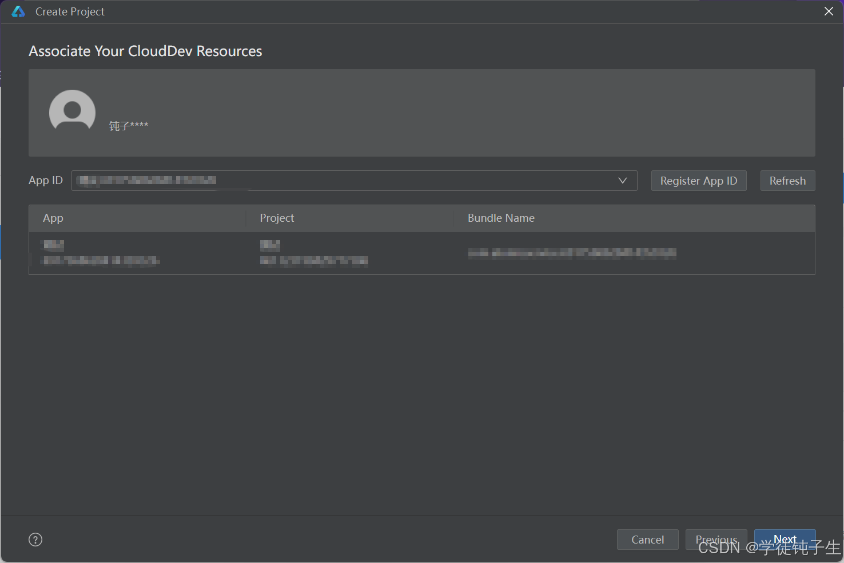This screenshot has height=563, width=844.
Task: Select the blurred app entry in the App column
Action: click(x=101, y=253)
